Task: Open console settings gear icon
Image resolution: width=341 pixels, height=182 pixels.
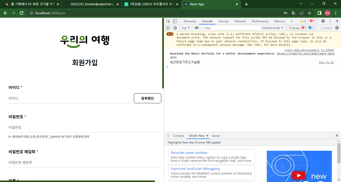Action: [337, 28]
